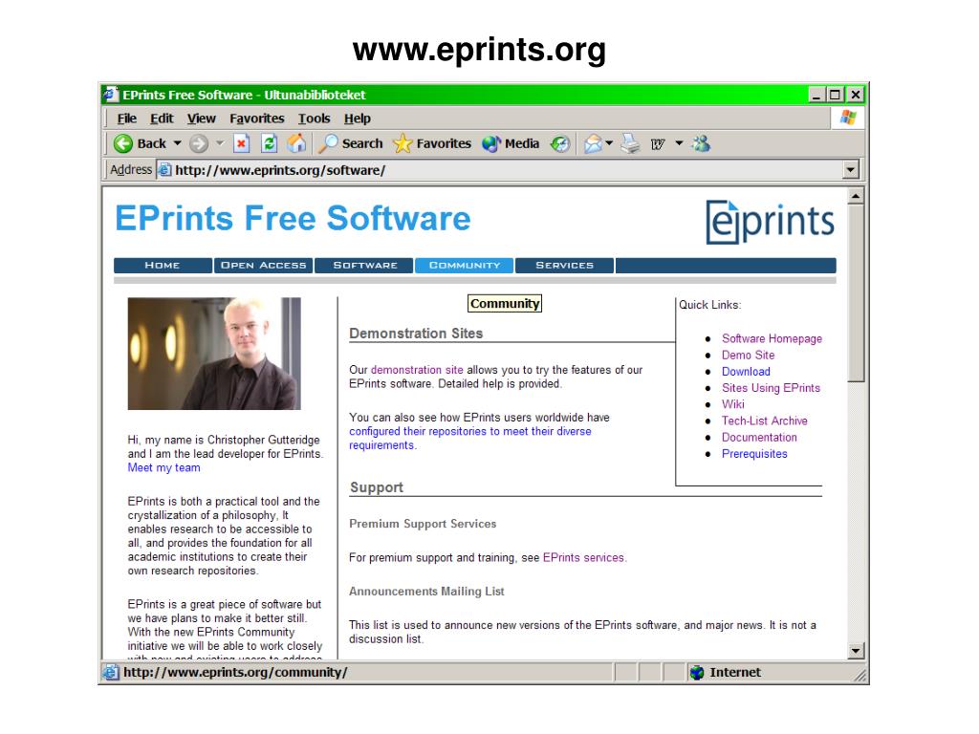Image resolution: width=979 pixels, height=734 pixels.
Task: Click the 'EPrints Free Software' page heading
Action: point(293,219)
